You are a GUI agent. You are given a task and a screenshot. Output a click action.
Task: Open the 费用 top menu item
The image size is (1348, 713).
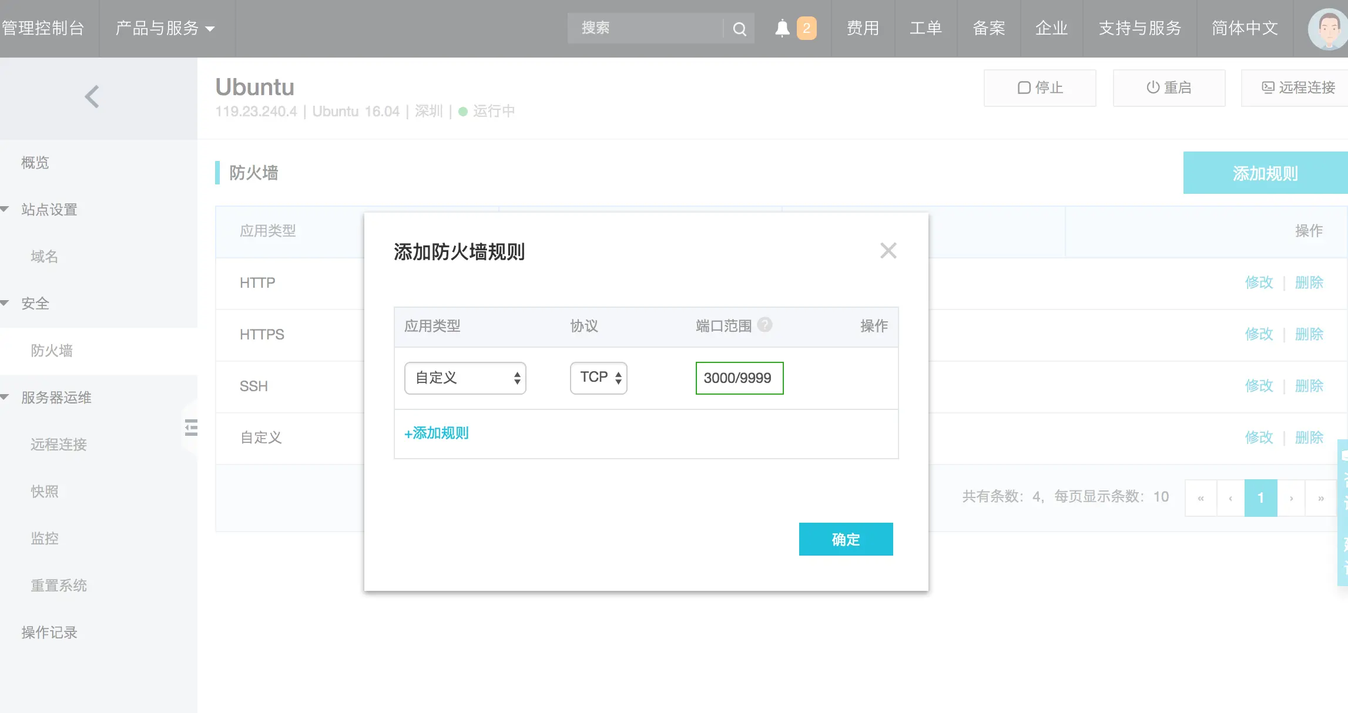tap(863, 28)
